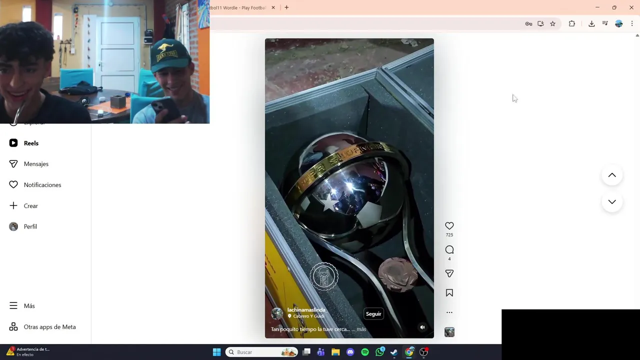Open File Explorer from the taskbar
The height and width of the screenshot is (360, 640).
(x=335, y=352)
